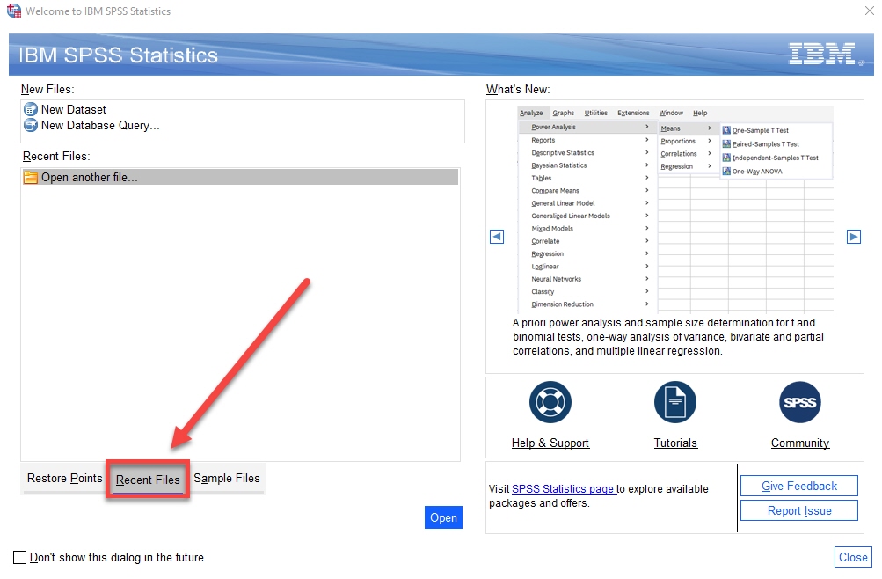Open the SPSS Community icon
The width and height of the screenshot is (882, 579).
800,402
